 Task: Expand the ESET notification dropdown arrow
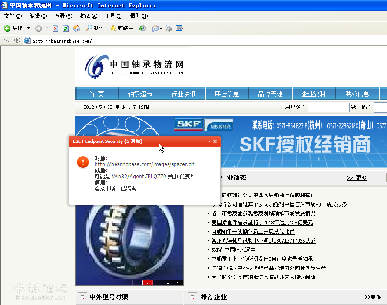[x=209, y=141]
